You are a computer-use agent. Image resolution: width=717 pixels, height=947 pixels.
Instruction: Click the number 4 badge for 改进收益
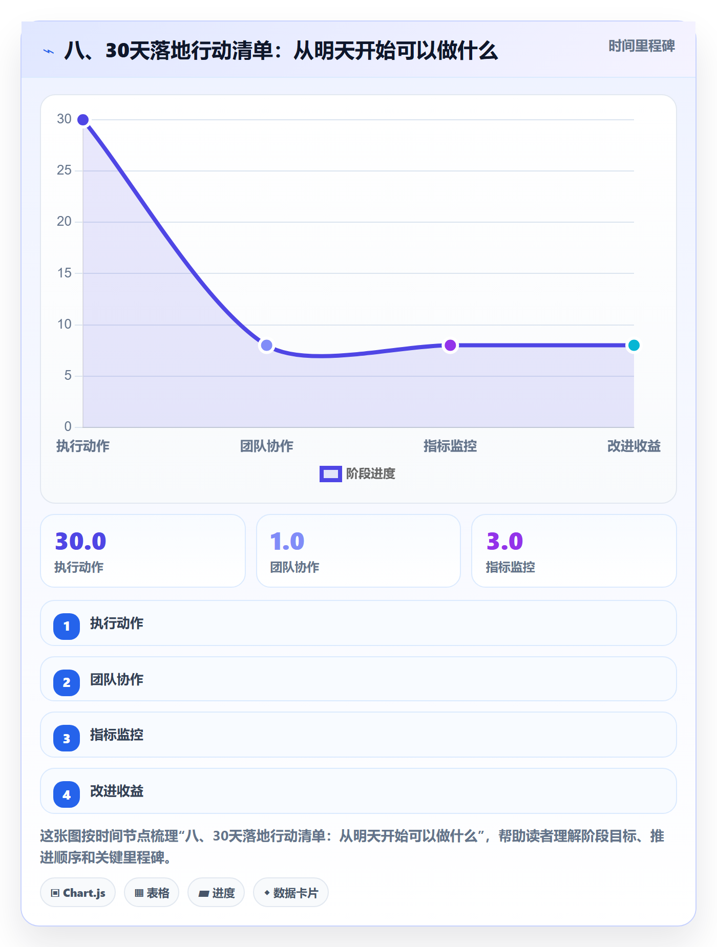[x=67, y=794]
